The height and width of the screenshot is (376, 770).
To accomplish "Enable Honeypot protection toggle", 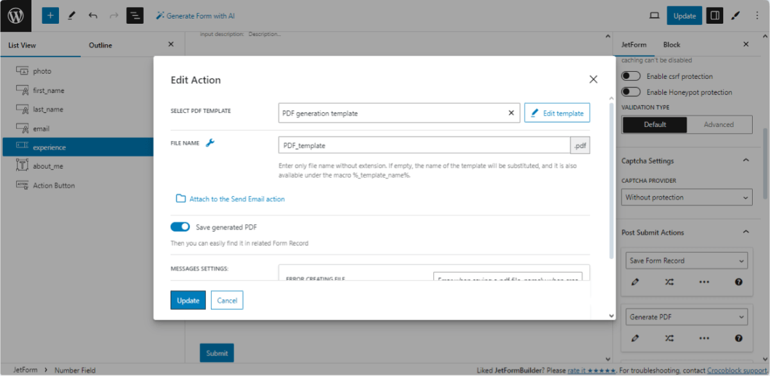I will tap(630, 92).
